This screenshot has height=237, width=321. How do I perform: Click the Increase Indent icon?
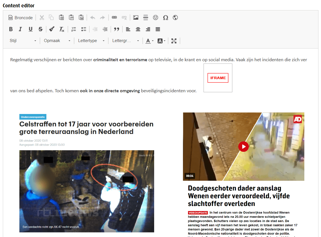pyautogui.click(x=105, y=29)
